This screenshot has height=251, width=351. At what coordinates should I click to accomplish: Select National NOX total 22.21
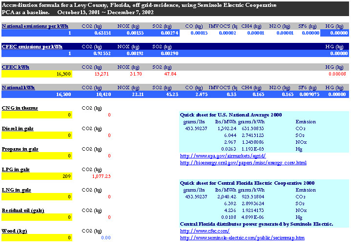click(138, 95)
